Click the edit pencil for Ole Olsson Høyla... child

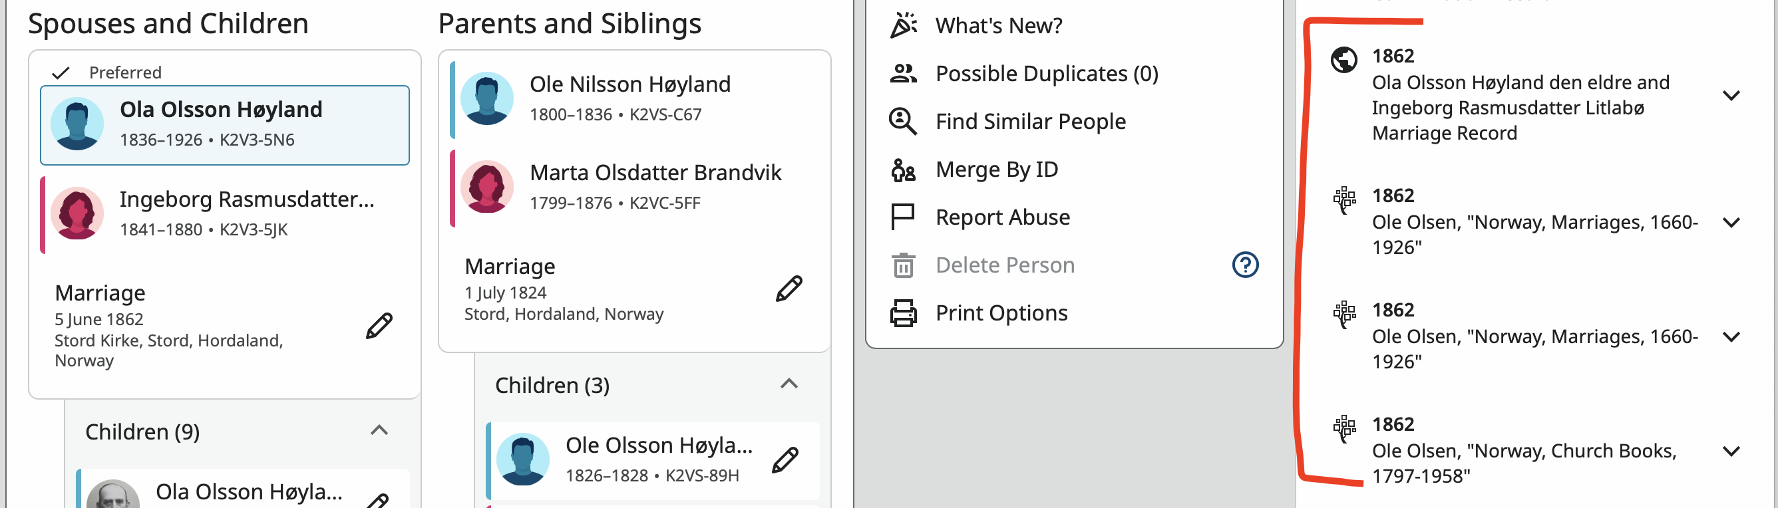click(785, 459)
